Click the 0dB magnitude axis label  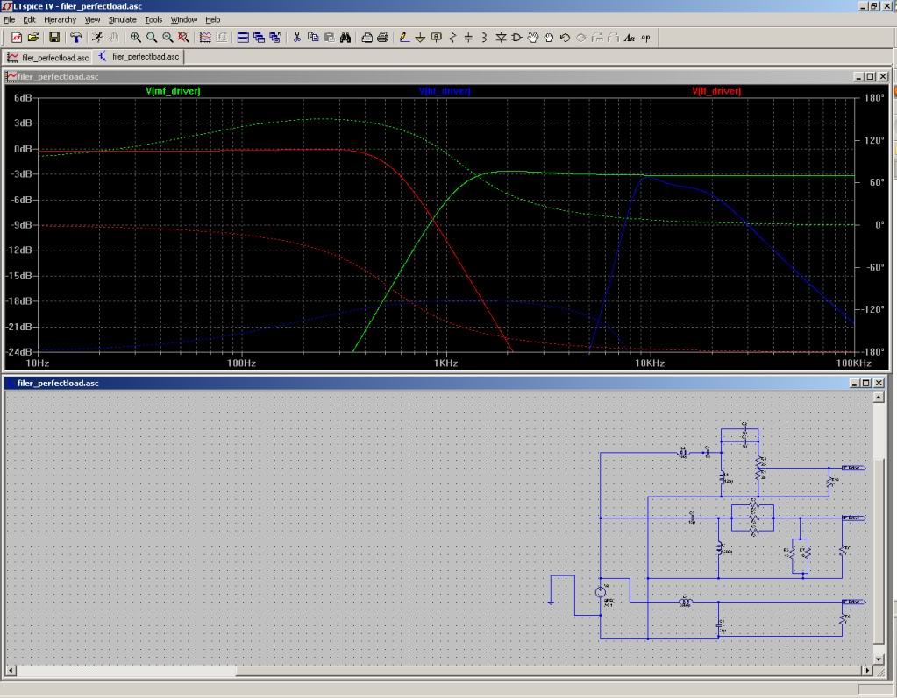click(x=23, y=149)
